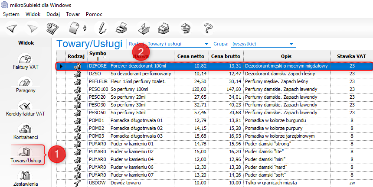
Task: Open Korekty faktur VAT sidebar view
Action: click(26, 109)
